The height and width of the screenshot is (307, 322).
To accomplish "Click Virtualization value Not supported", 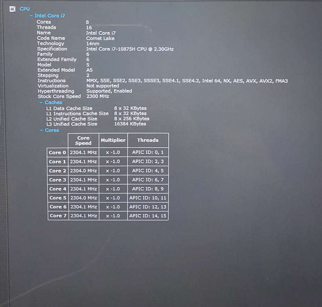I will 102,86.
